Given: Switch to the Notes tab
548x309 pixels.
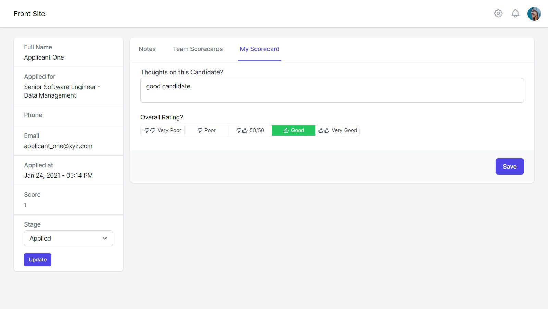Looking at the screenshot, I should pos(147,49).
